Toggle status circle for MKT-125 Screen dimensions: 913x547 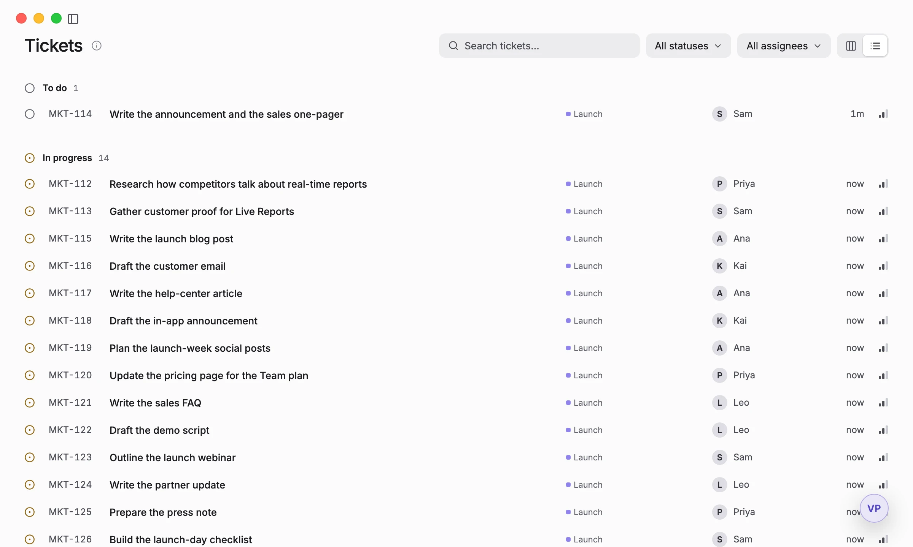tap(30, 512)
